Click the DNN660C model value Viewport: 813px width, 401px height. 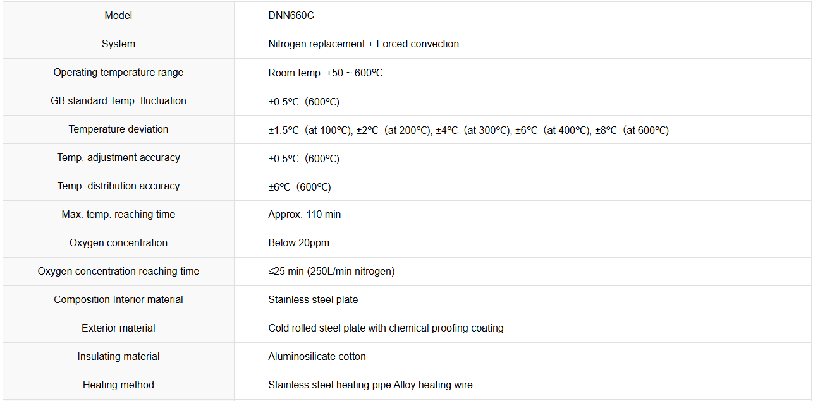click(291, 16)
